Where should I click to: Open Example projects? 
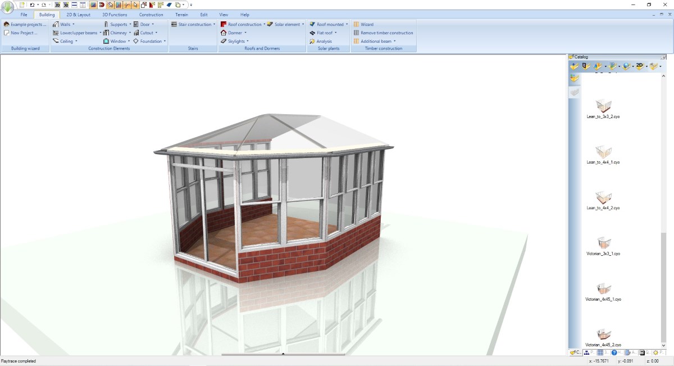click(x=25, y=24)
